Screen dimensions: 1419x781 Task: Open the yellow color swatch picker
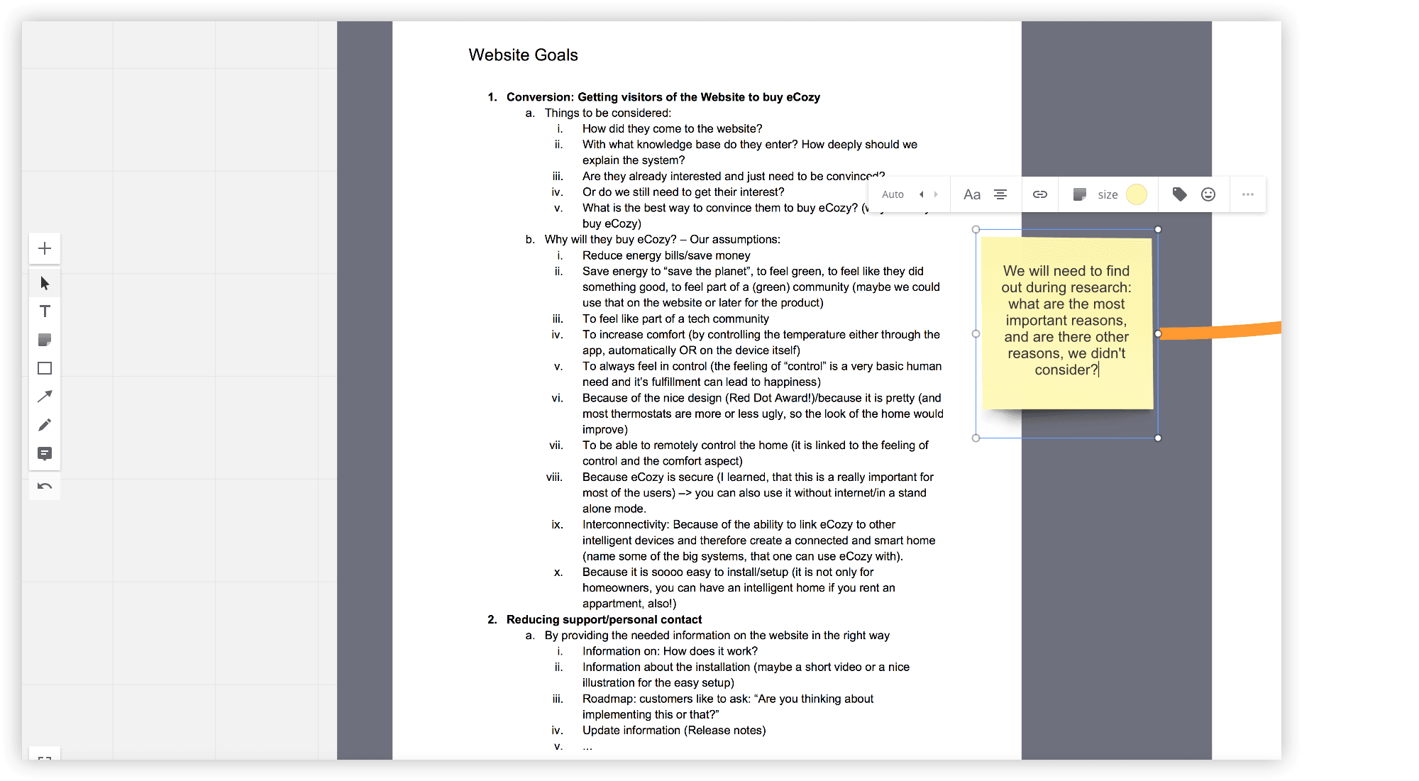click(1137, 194)
